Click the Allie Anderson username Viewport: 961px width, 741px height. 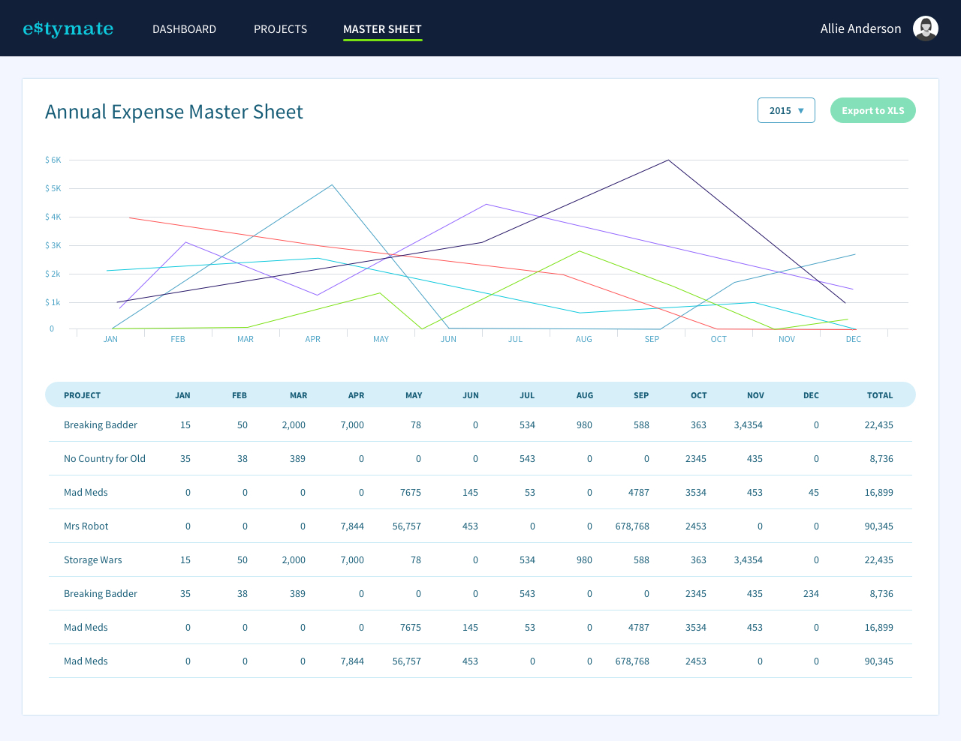pos(860,28)
